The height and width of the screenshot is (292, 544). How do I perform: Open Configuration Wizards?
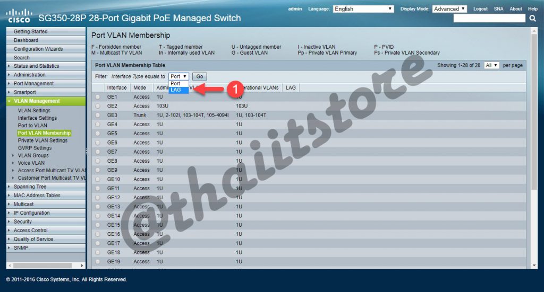38,49
